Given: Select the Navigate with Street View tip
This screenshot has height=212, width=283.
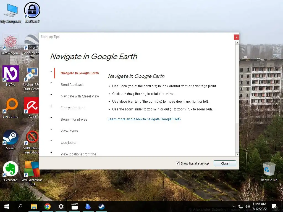Looking at the screenshot, I should 80,96.
